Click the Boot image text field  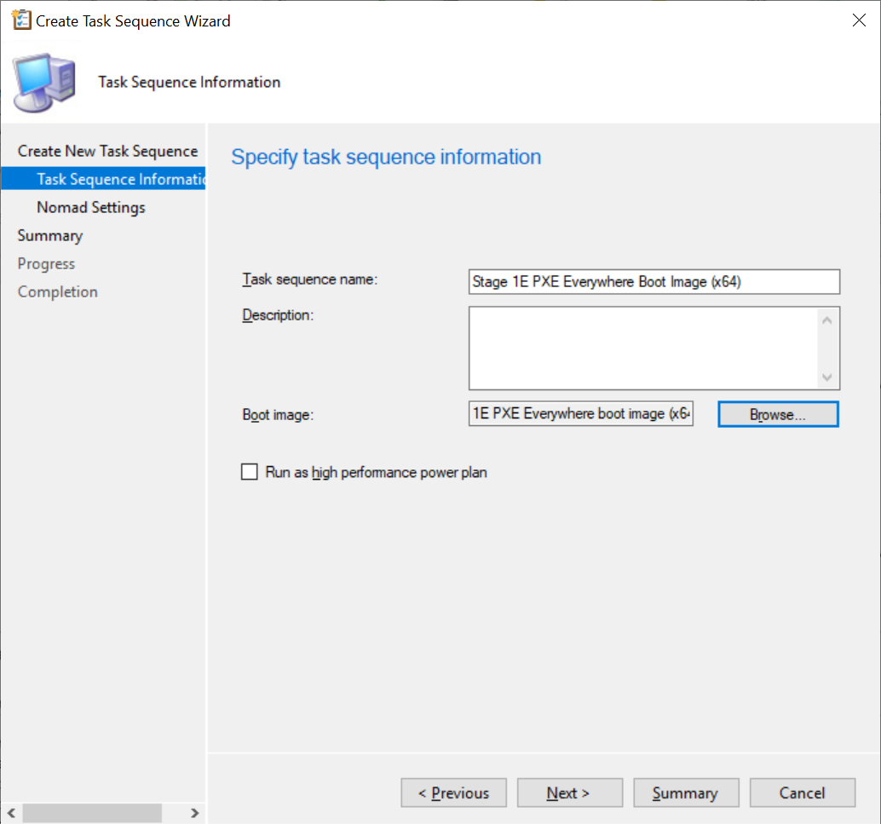580,414
